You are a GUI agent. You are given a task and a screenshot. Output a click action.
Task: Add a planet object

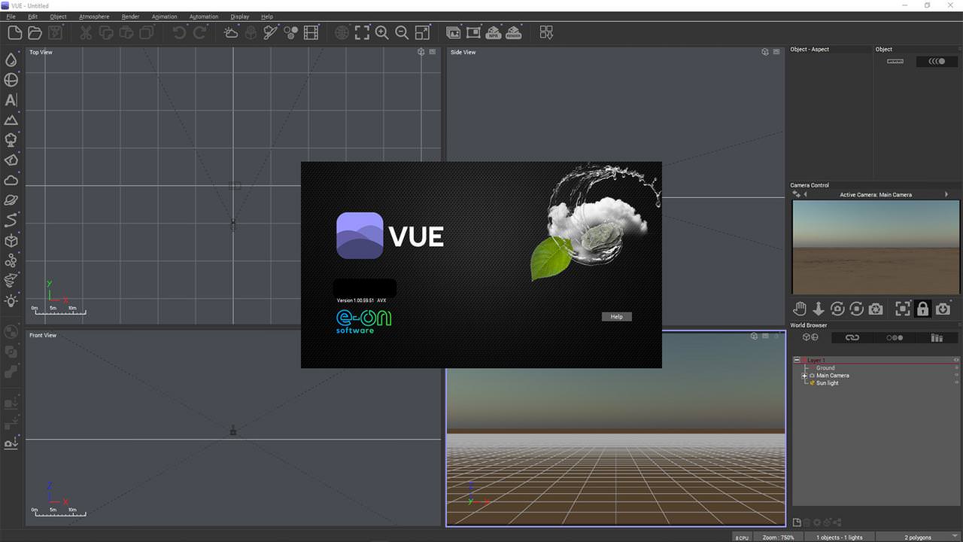[x=11, y=200]
